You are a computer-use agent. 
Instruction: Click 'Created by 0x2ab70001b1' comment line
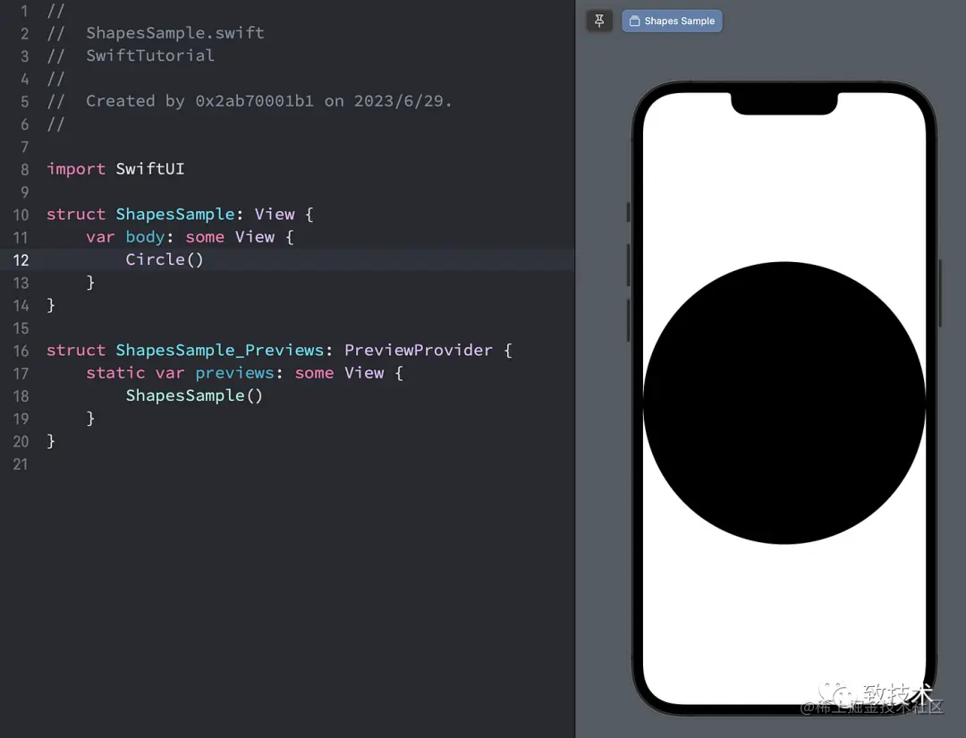pos(250,101)
